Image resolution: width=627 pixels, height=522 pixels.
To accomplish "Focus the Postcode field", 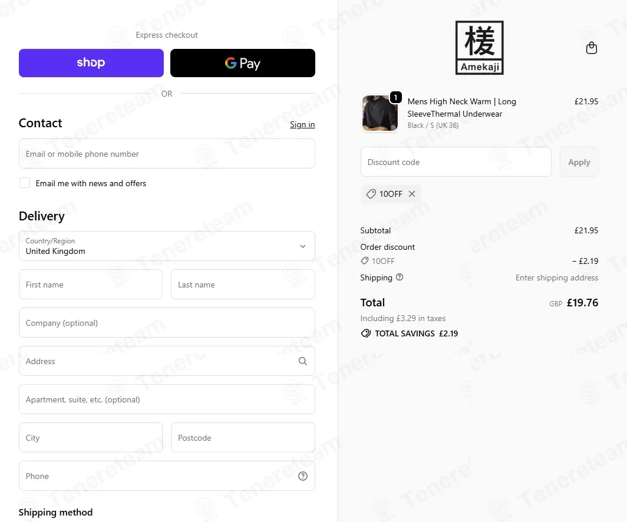I will point(243,438).
